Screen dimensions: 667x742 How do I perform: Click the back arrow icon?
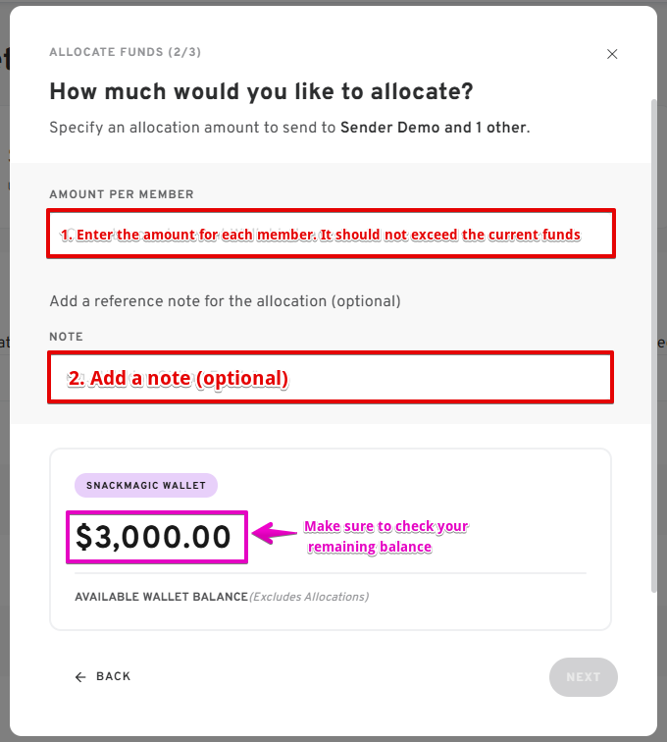pos(80,676)
